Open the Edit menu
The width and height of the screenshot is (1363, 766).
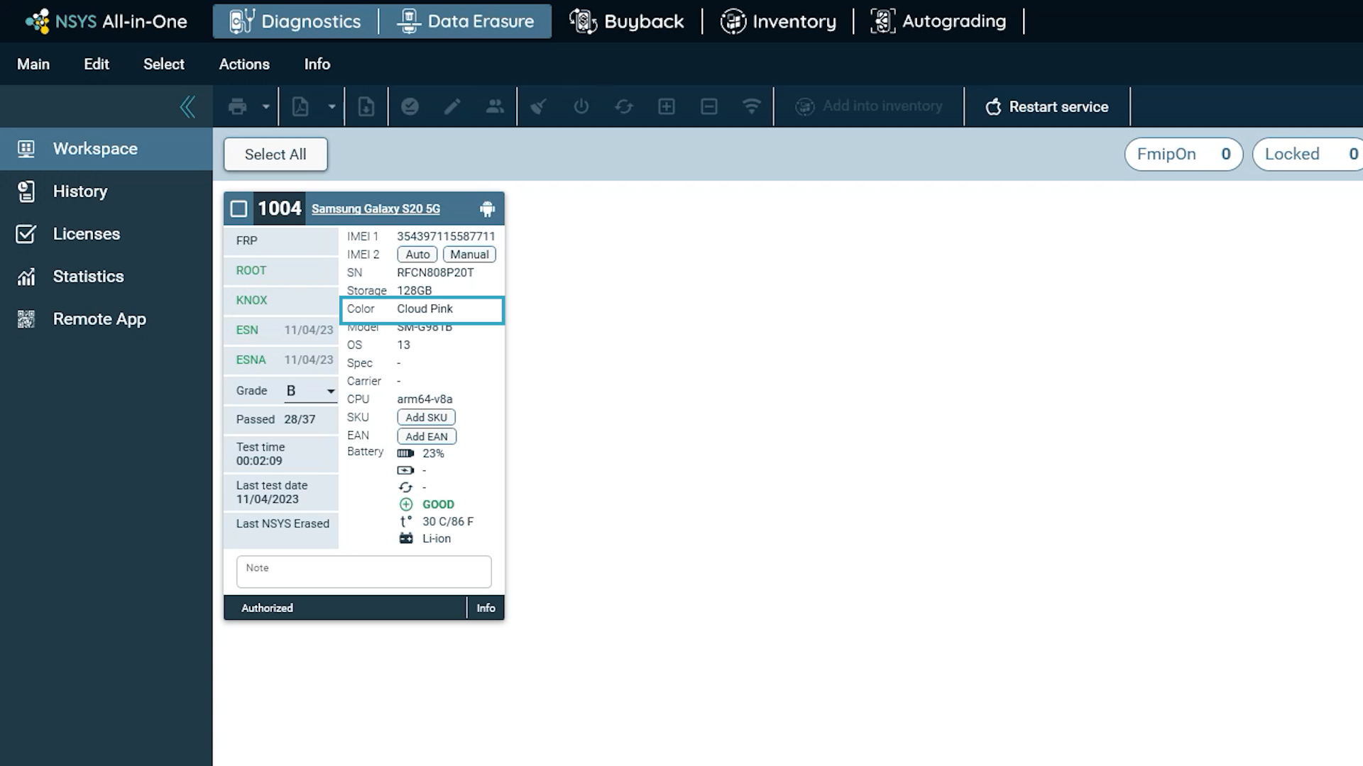[97, 64]
